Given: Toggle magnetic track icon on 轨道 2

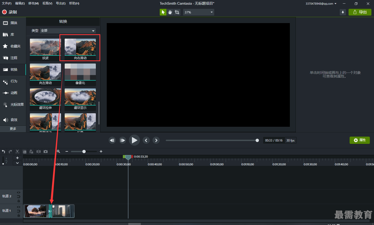Looking at the screenshot, I should (x=19, y=196).
